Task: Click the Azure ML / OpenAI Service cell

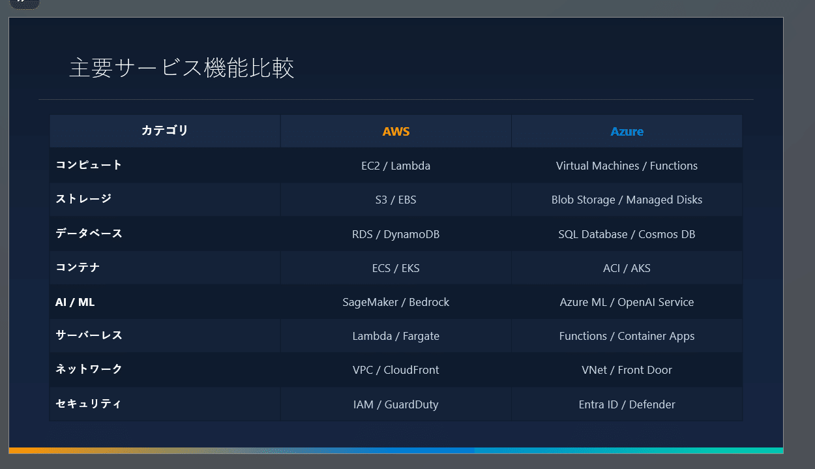Action: pyautogui.click(x=627, y=302)
